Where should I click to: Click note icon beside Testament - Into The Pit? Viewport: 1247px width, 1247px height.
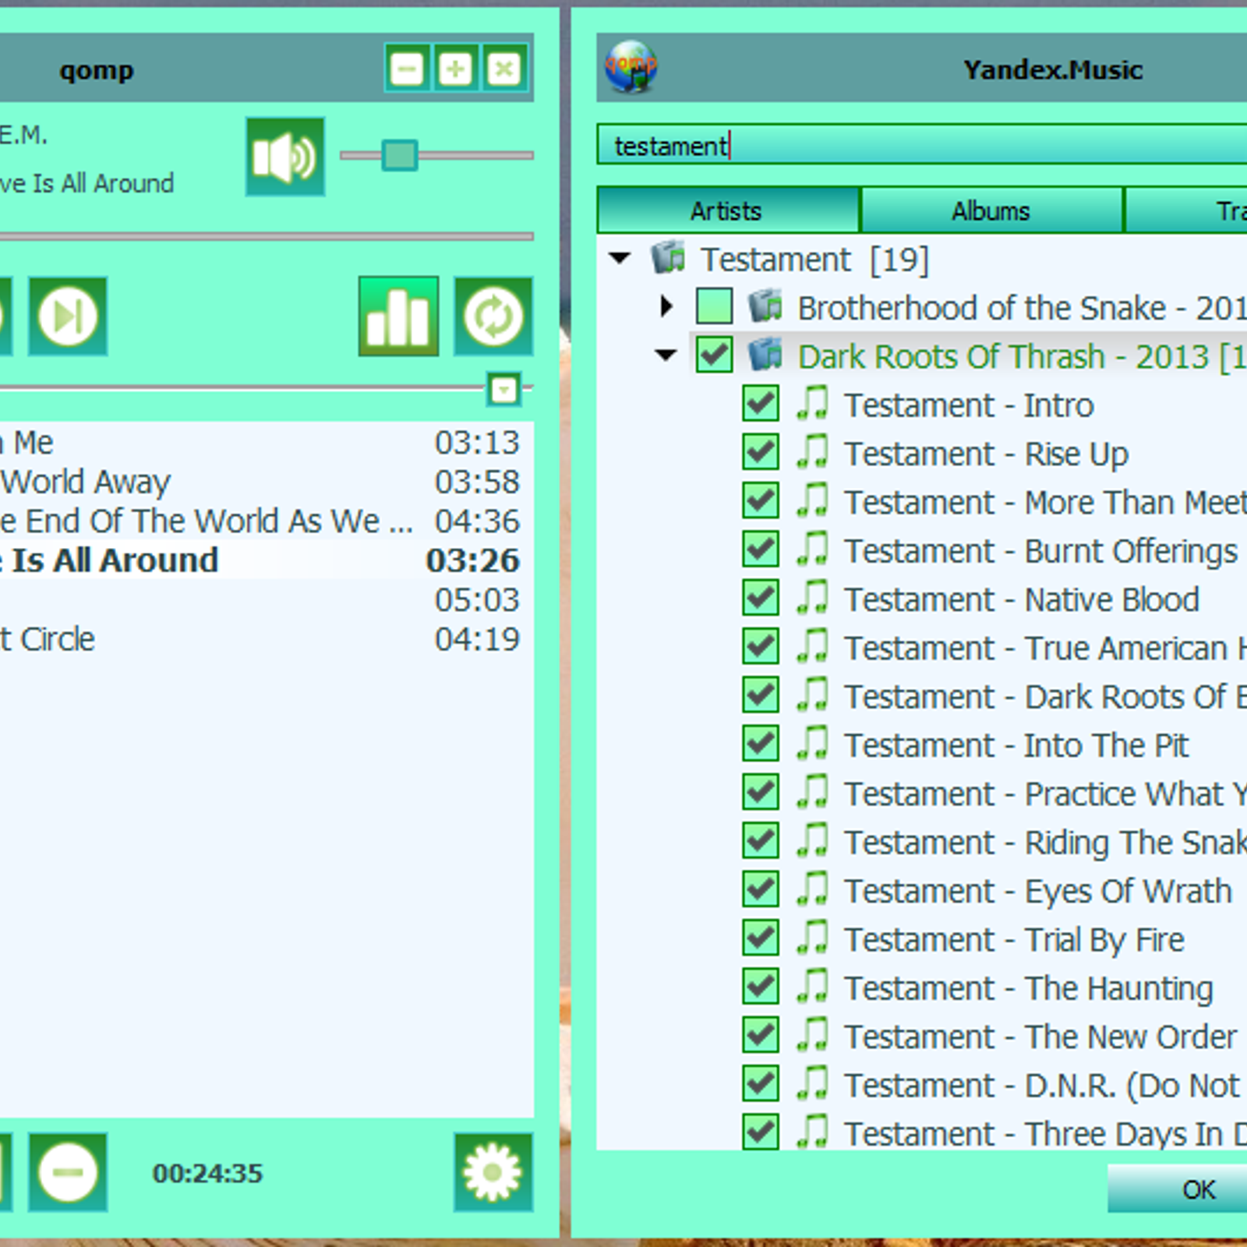[813, 744]
